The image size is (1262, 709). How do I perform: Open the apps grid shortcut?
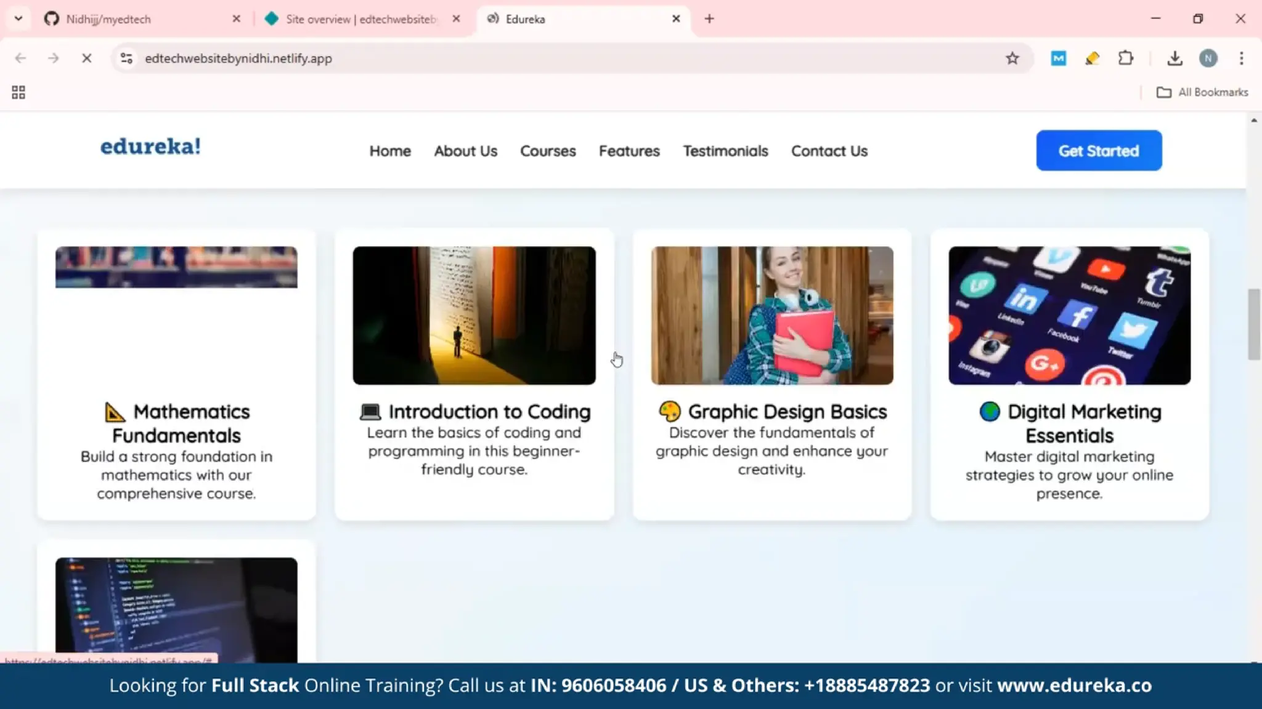pos(18,92)
